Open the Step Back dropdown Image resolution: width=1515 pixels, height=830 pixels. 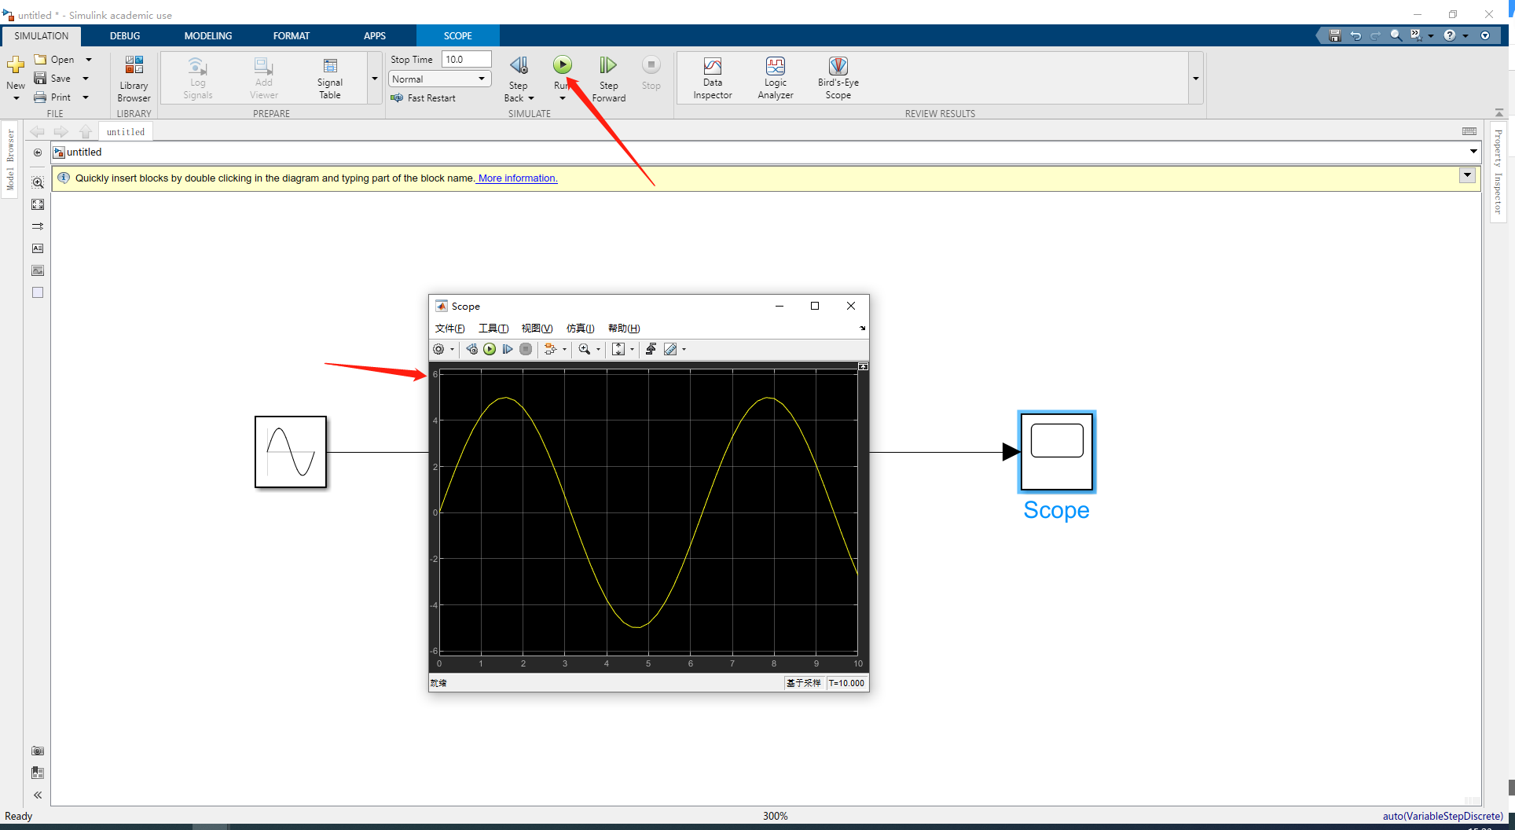pos(532,97)
